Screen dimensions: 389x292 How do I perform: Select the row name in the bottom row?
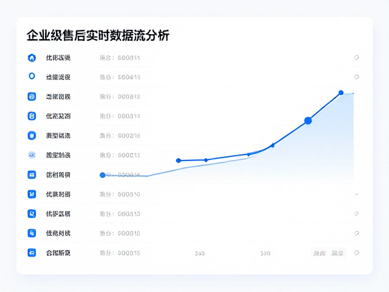coord(58,253)
